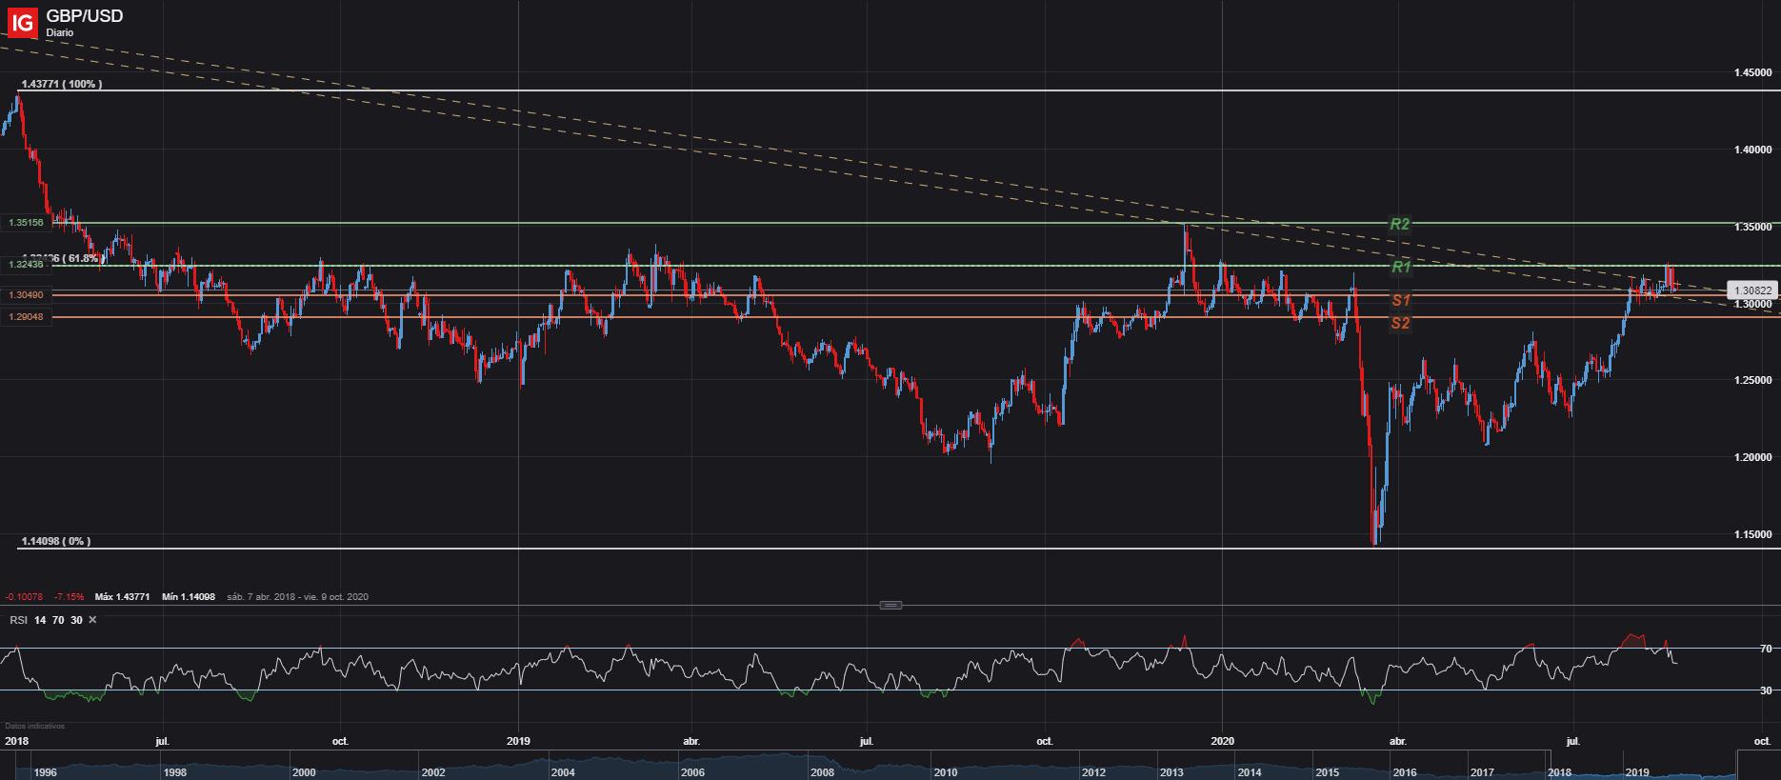
Task: Click the current price tag 1.30822
Action: pyautogui.click(x=1752, y=290)
